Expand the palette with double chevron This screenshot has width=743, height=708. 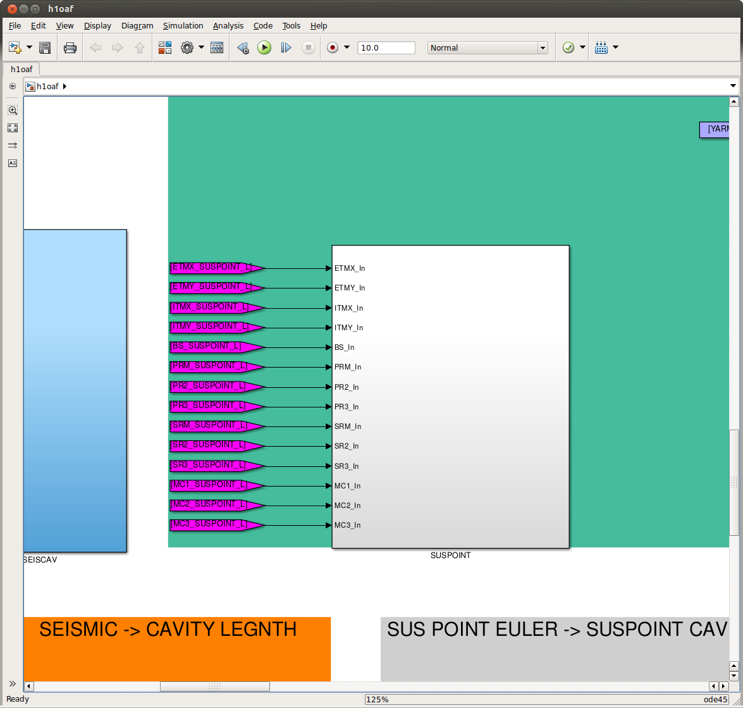12,683
